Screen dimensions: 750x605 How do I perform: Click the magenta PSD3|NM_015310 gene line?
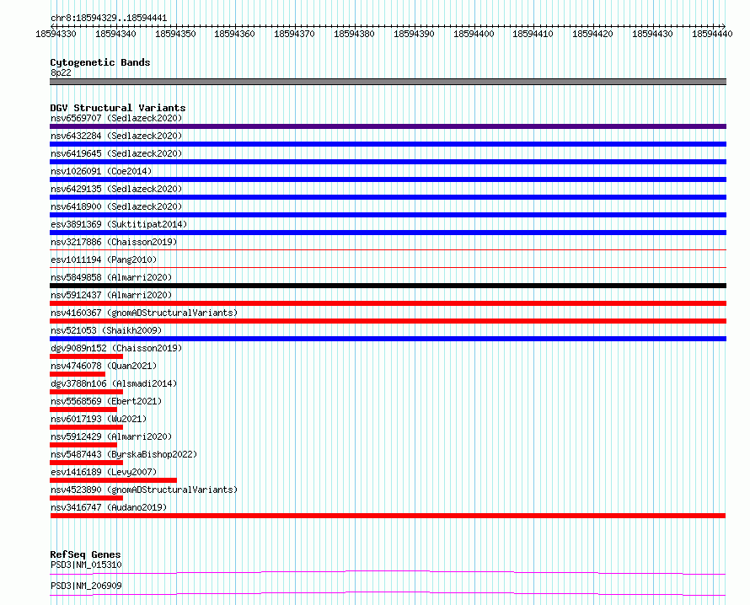click(x=388, y=572)
